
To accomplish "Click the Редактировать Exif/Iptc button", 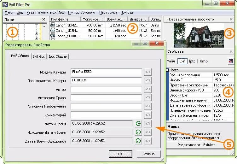I will click(x=196, y=145).
